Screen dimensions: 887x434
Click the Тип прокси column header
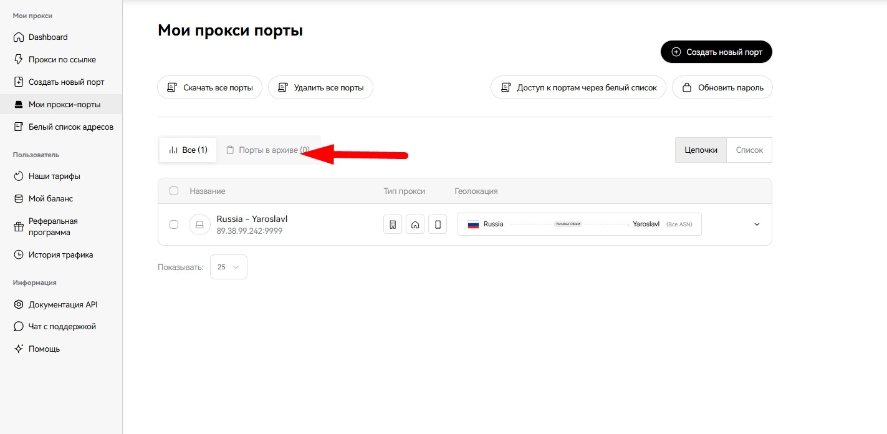point(404,191)
